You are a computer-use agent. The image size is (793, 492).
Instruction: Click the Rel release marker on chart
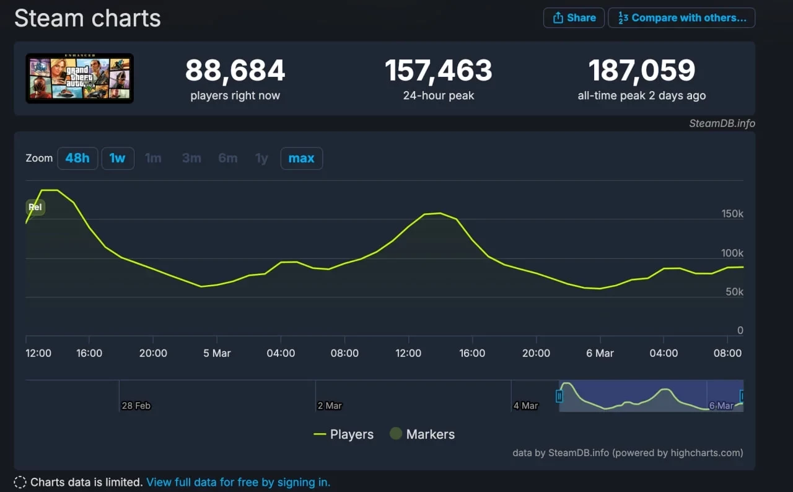(x=35, y=207)
